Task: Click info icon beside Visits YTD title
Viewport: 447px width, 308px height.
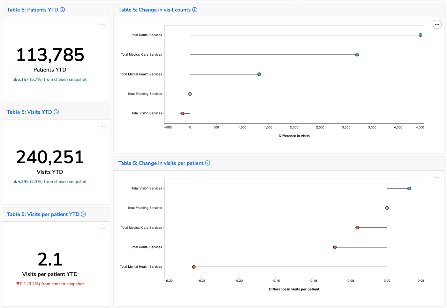Action: (x=56, y=112)
